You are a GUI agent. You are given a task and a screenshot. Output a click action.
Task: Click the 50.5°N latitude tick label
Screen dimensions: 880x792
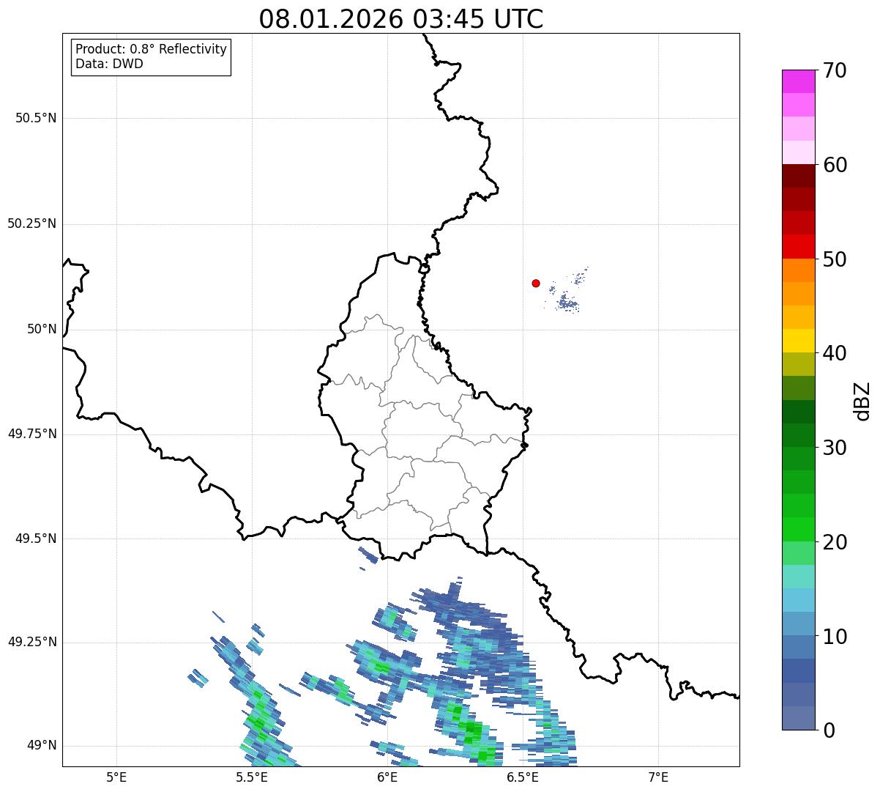click(x=36, y=118)
